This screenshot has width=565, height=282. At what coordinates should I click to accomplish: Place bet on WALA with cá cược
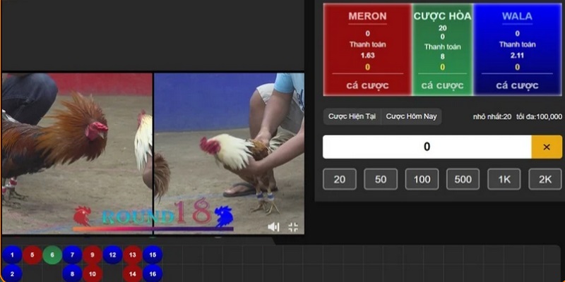click(517, 85)
